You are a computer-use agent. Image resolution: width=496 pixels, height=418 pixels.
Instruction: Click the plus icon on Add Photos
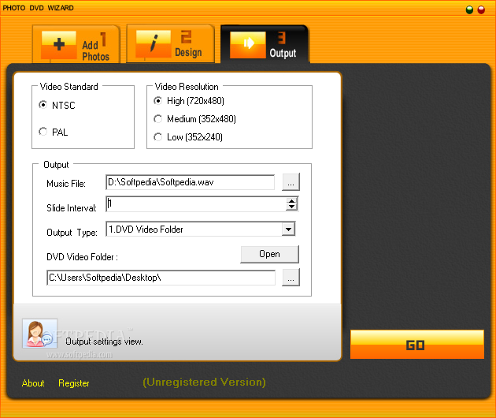pos(59,45)
